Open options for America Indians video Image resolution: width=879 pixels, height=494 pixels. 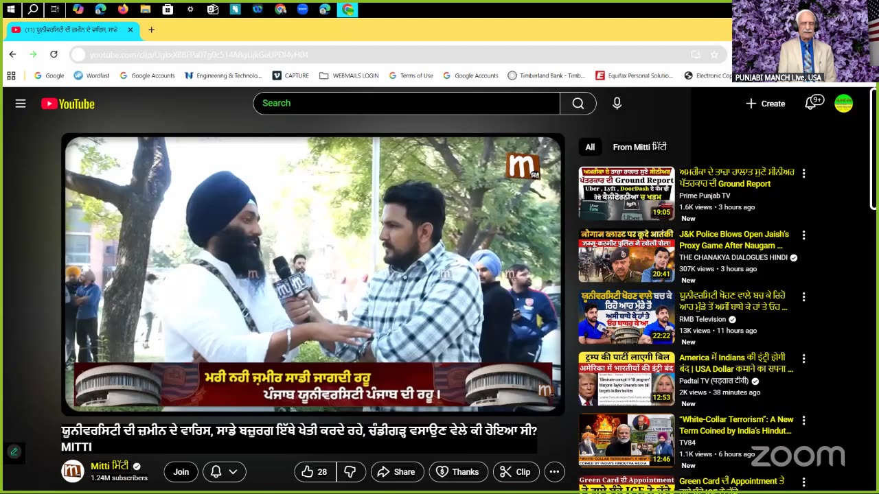(803, 359)
